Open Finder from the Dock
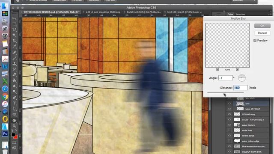This screenshot has height=154, width=274. point(5,6)
